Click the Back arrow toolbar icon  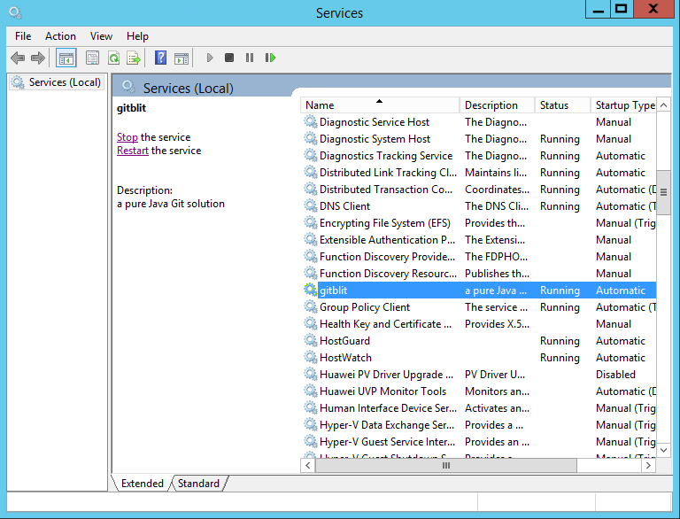point(18,58)
